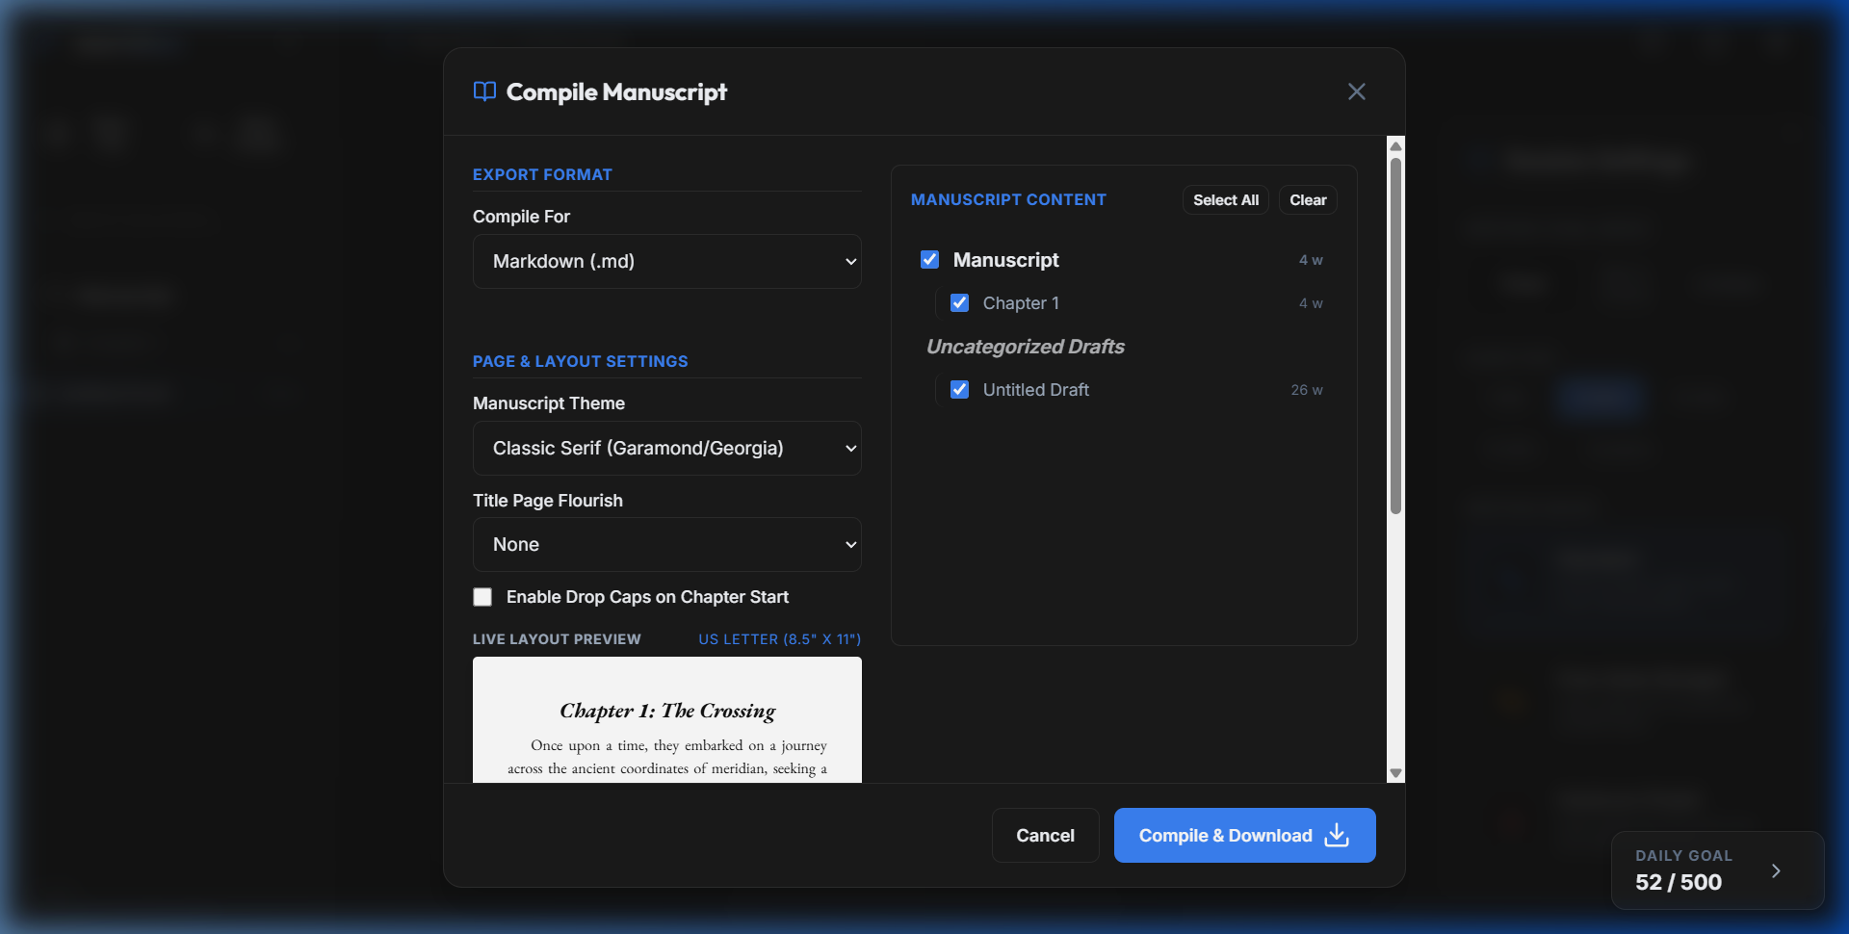The image size is (1849, 934).
Task: Click the Uncategorized Drafts heading
Action: 1025,347
